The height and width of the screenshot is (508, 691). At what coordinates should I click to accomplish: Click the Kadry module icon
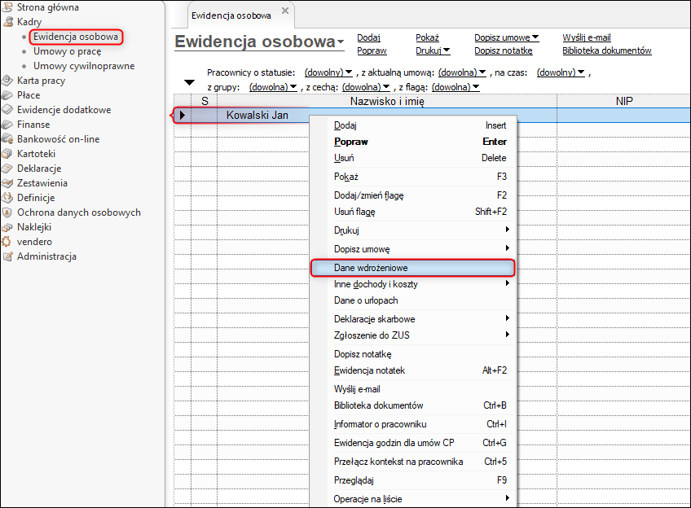tap(7, 21)
